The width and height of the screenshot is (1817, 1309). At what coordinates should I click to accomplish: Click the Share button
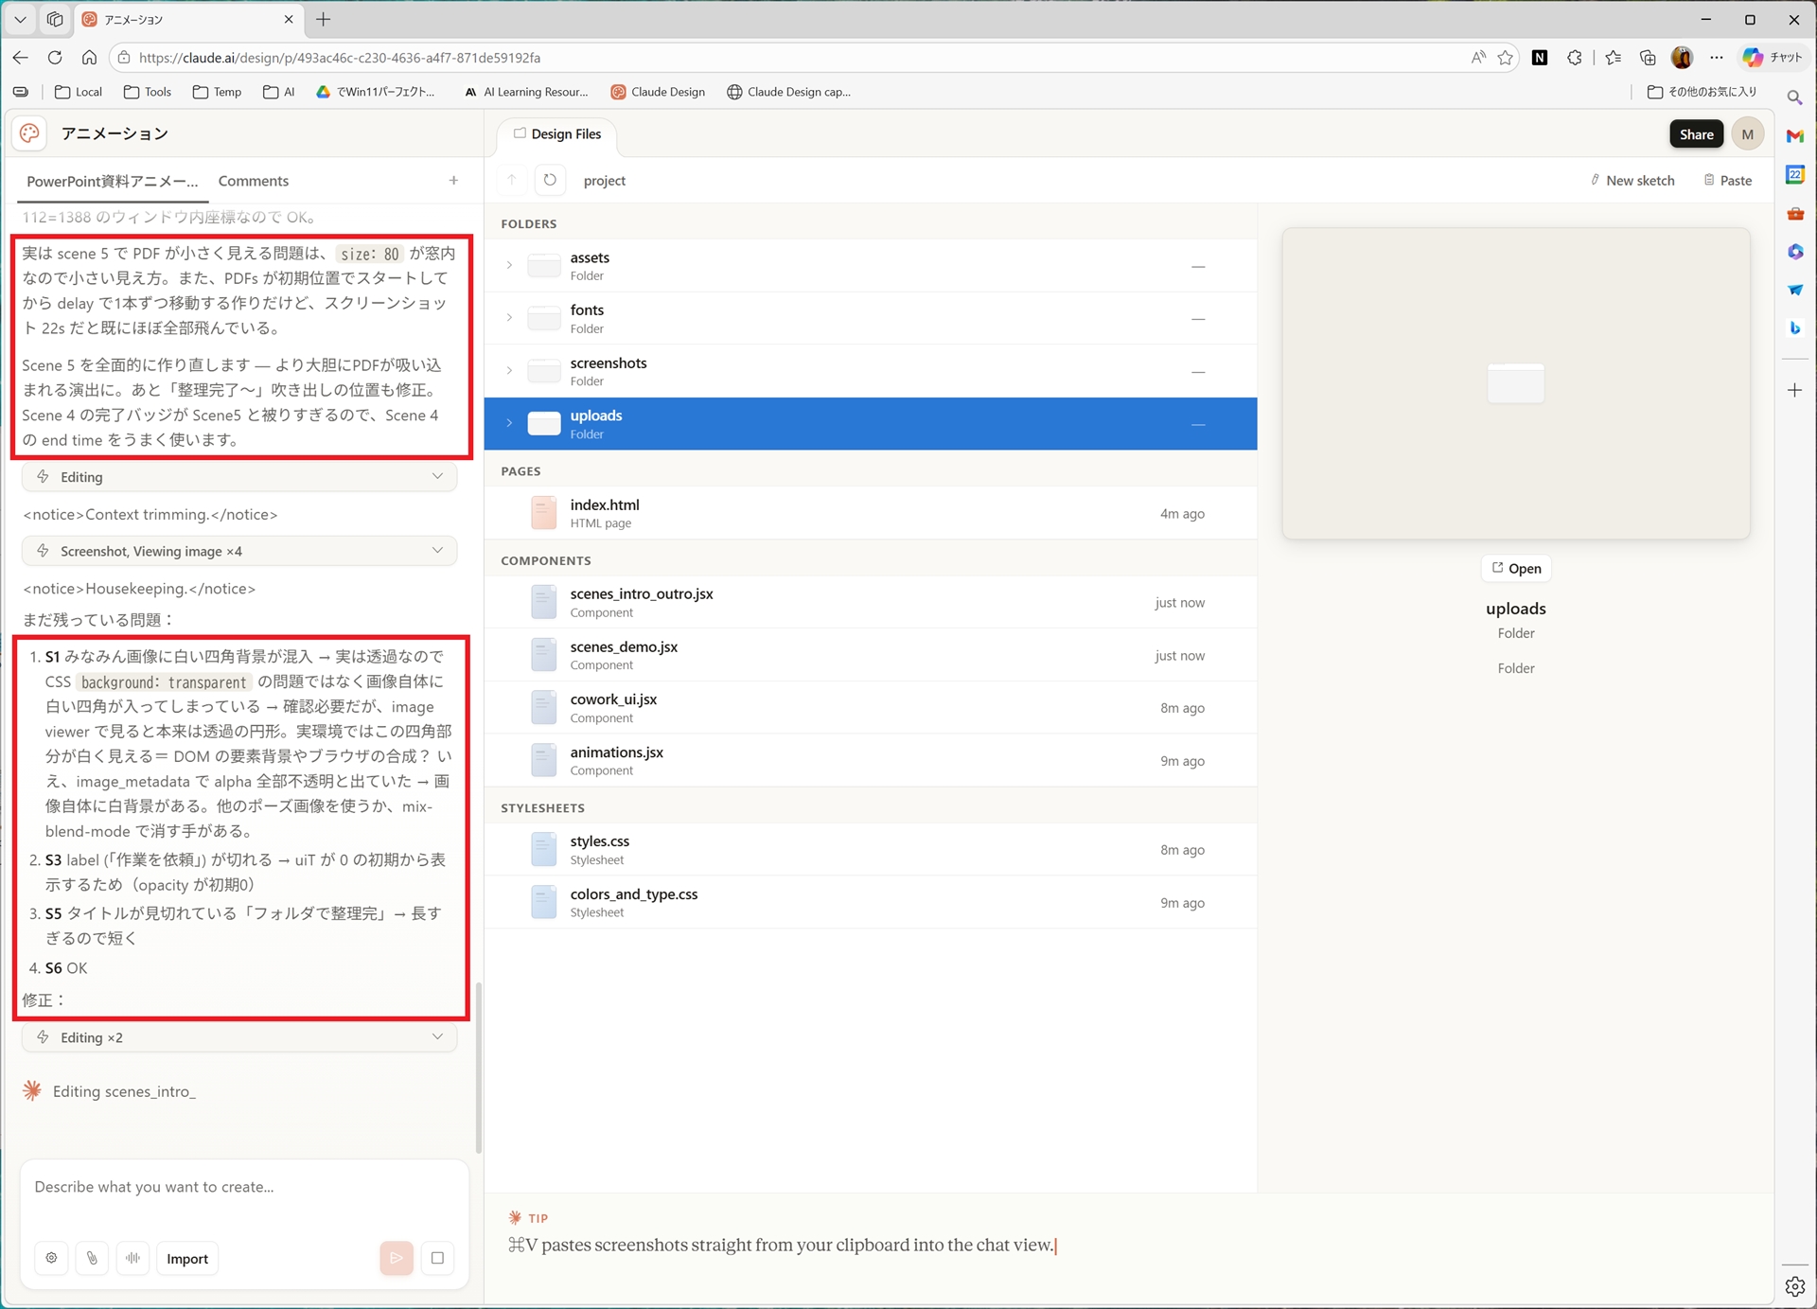pyautogui.click(x=1695, y=133)
